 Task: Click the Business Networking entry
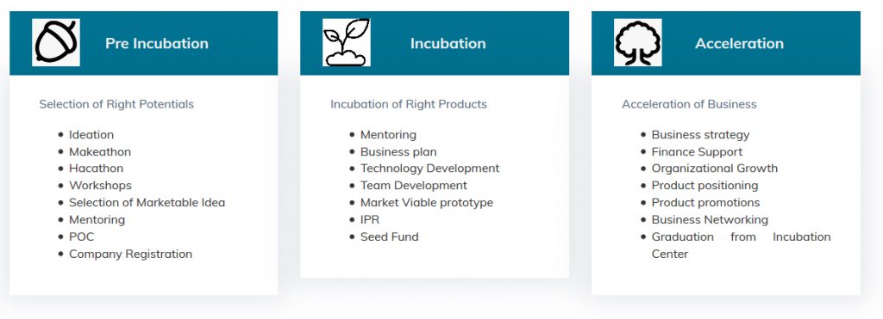pos(710,219)
